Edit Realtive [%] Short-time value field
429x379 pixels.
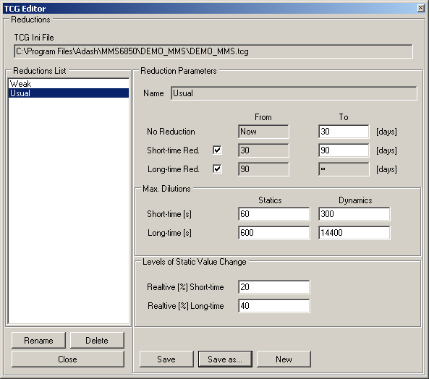click(274, 287)
